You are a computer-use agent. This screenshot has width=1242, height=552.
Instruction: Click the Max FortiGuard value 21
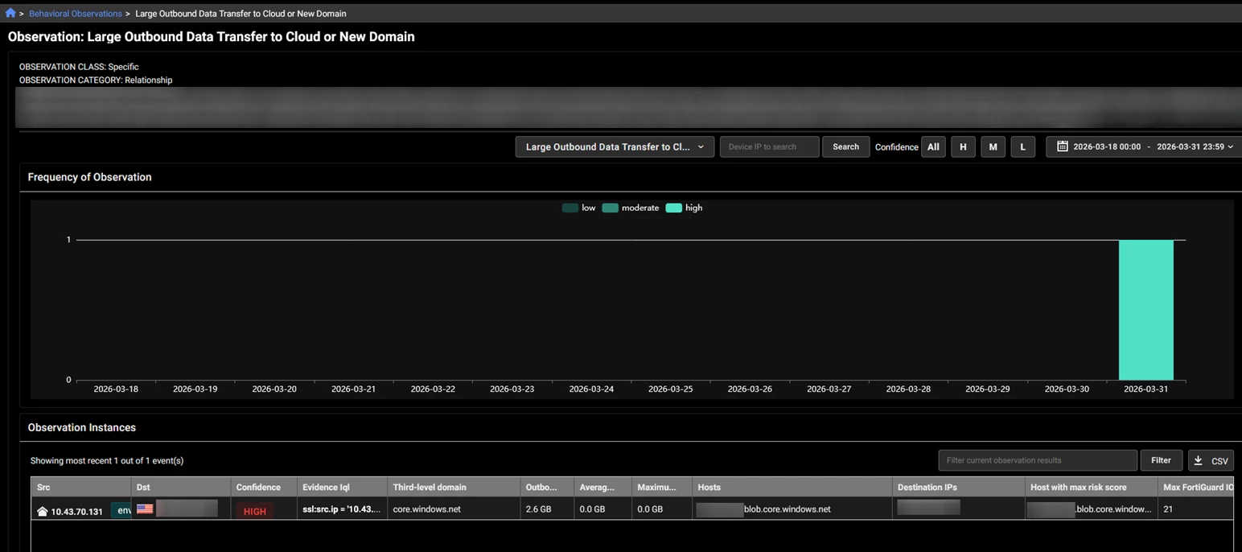pyautogui.click(x=1168, y=509)
